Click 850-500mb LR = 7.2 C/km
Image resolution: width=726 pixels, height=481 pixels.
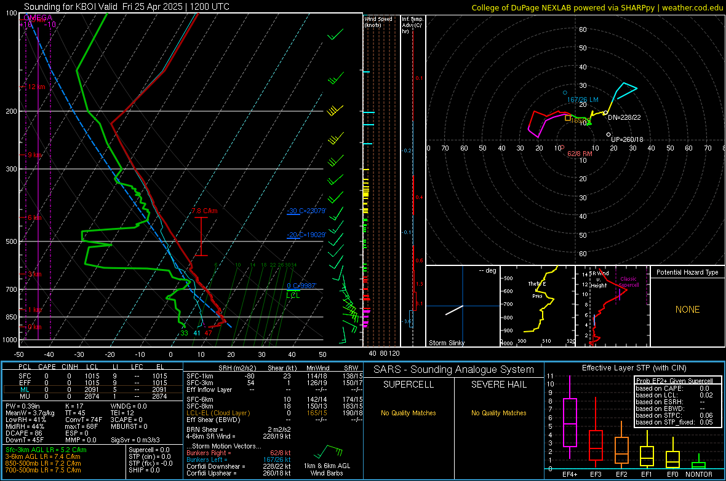pyautogui.click(x=43, y=463)
